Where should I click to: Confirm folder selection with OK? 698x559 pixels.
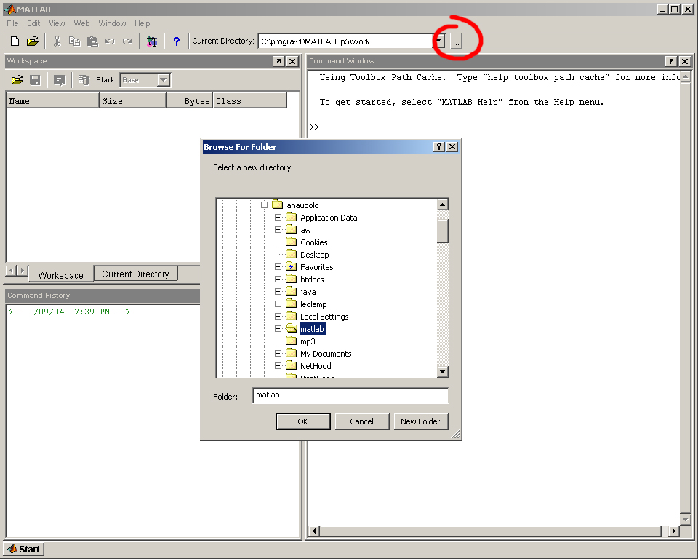(303, 421)
